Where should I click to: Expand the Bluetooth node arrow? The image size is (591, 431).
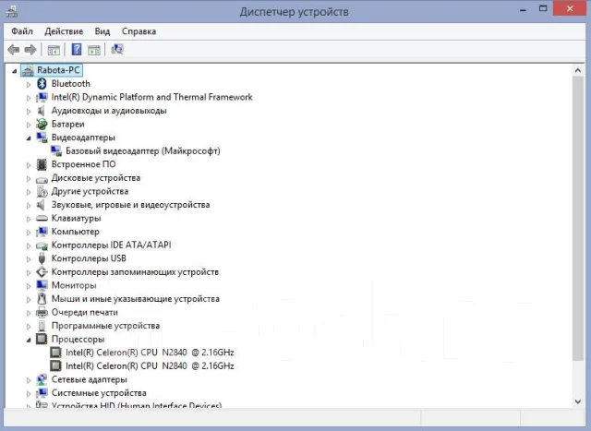[29, 84]
